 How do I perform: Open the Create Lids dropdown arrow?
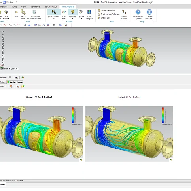coord(112,18)
